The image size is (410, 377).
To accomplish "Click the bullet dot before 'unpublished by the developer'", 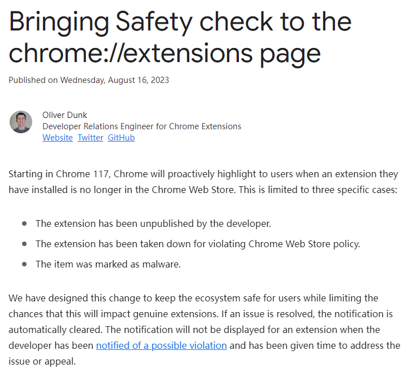I will tap(24, 223).
